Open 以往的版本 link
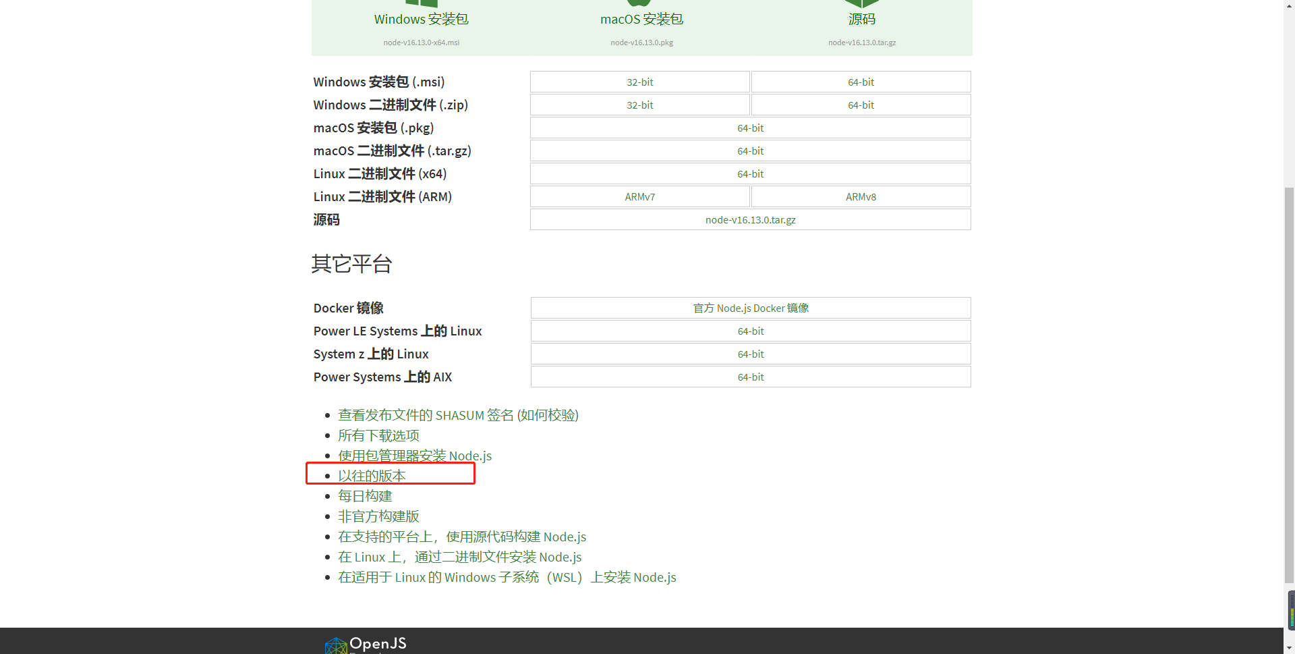1295x654 pixels. [x=372, y=476]
